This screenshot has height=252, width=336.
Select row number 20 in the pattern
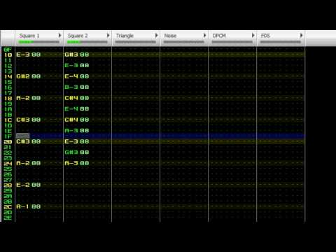point(8,141)
